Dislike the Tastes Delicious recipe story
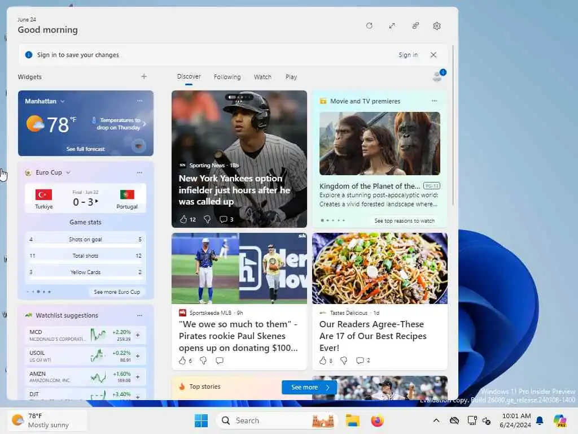This screenshot has width=578, height=434. [x=344, y=361]
